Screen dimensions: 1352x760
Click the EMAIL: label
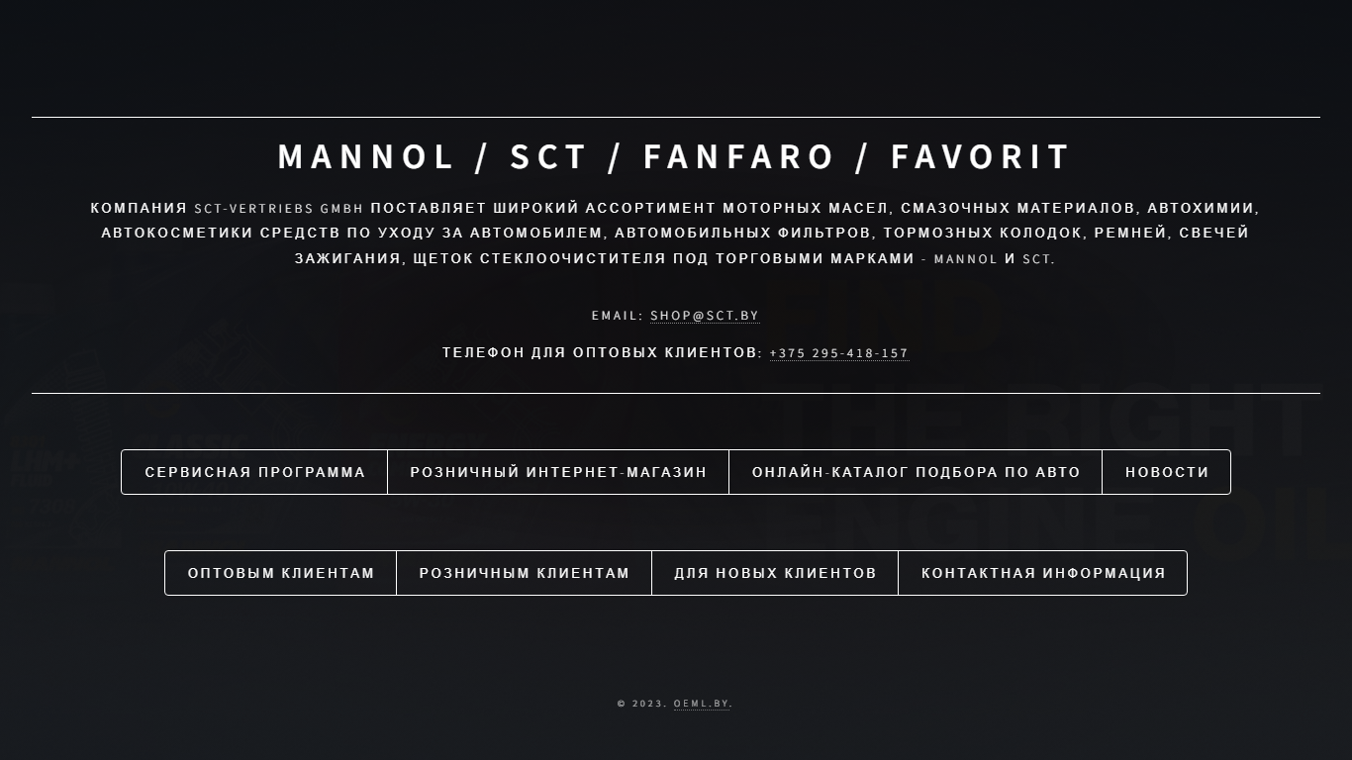point(618,316)
